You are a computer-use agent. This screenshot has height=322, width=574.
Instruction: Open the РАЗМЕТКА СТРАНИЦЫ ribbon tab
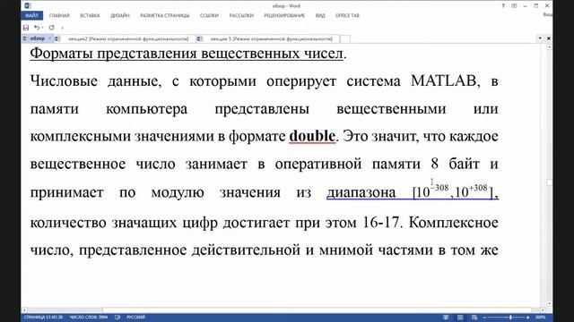pyautogui.click(x=165, y=16)
